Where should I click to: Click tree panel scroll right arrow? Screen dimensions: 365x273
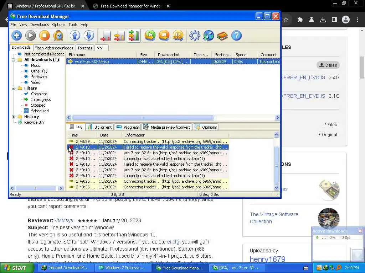tap(61, 188)
